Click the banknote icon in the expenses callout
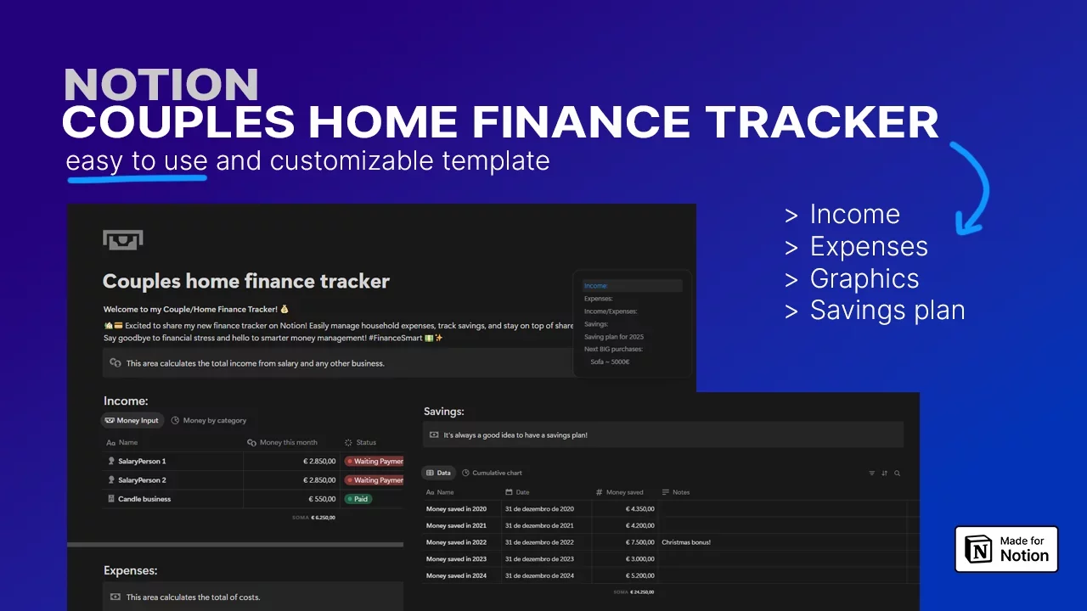The height and width of the screenshot is (611, 1087). coord(115,597)
